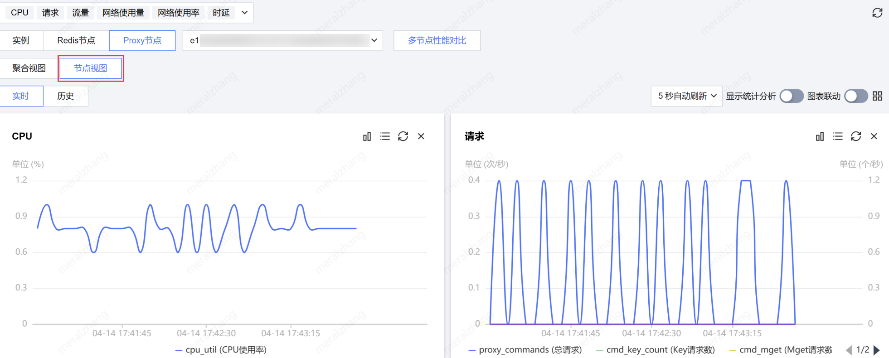
Task: Select 实时 time mode
Action: click(21, 96)
